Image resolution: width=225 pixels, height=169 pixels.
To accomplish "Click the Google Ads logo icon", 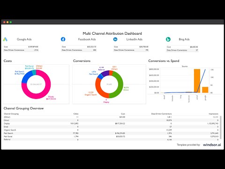I will 5,39.
